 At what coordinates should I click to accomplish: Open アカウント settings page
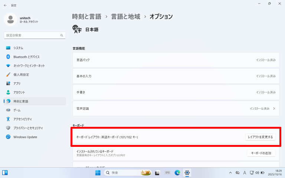coord(19,92)
